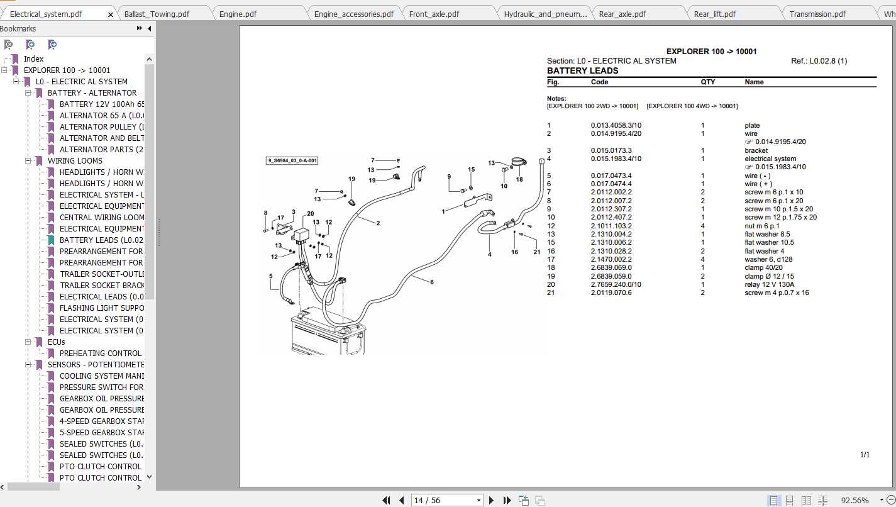Expand all bookmarks panel options arrows
Screen dimensions: 896x507
coord(140,28)
